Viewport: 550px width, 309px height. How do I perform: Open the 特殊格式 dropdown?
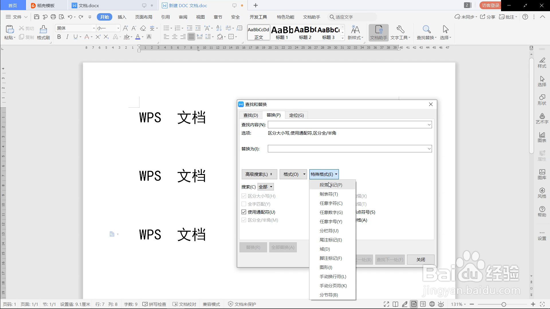(324, 174)
